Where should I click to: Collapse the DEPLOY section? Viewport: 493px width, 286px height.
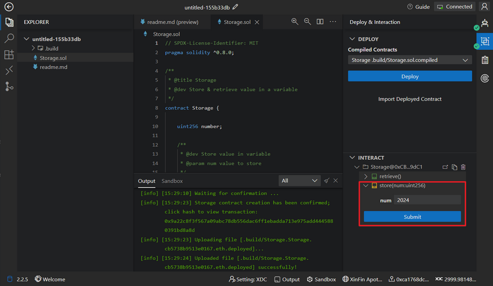(352, 39)
